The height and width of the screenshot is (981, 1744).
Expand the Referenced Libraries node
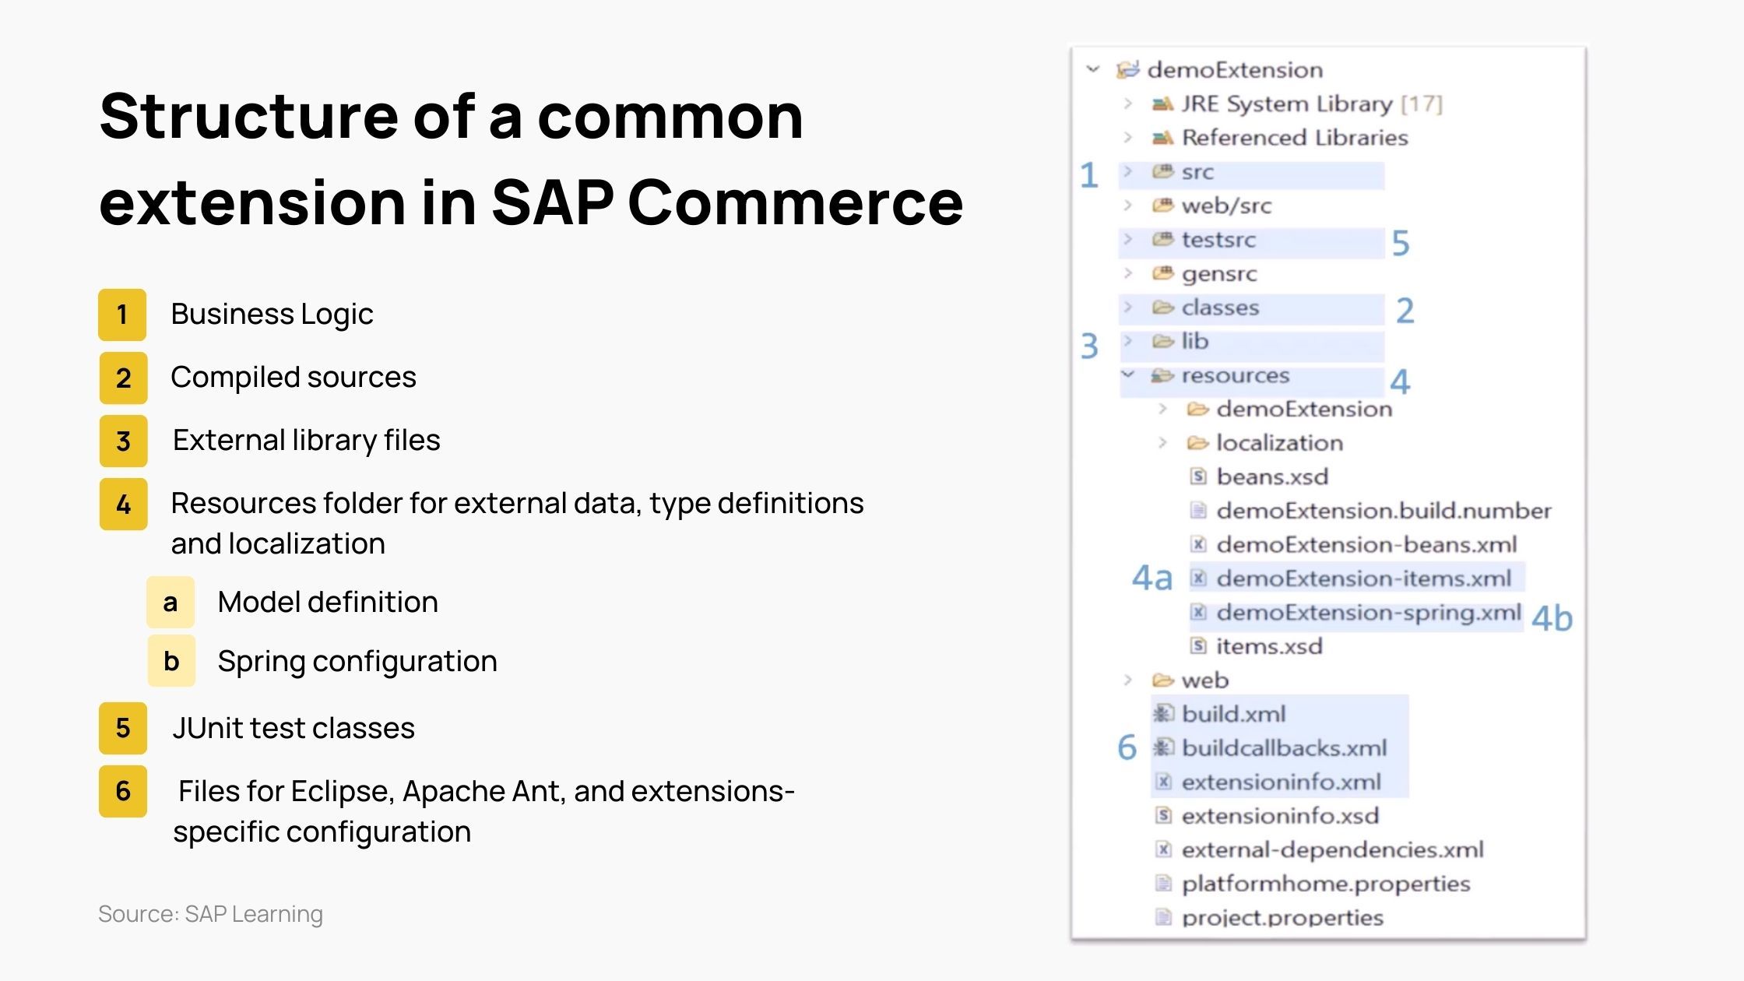1127,138
